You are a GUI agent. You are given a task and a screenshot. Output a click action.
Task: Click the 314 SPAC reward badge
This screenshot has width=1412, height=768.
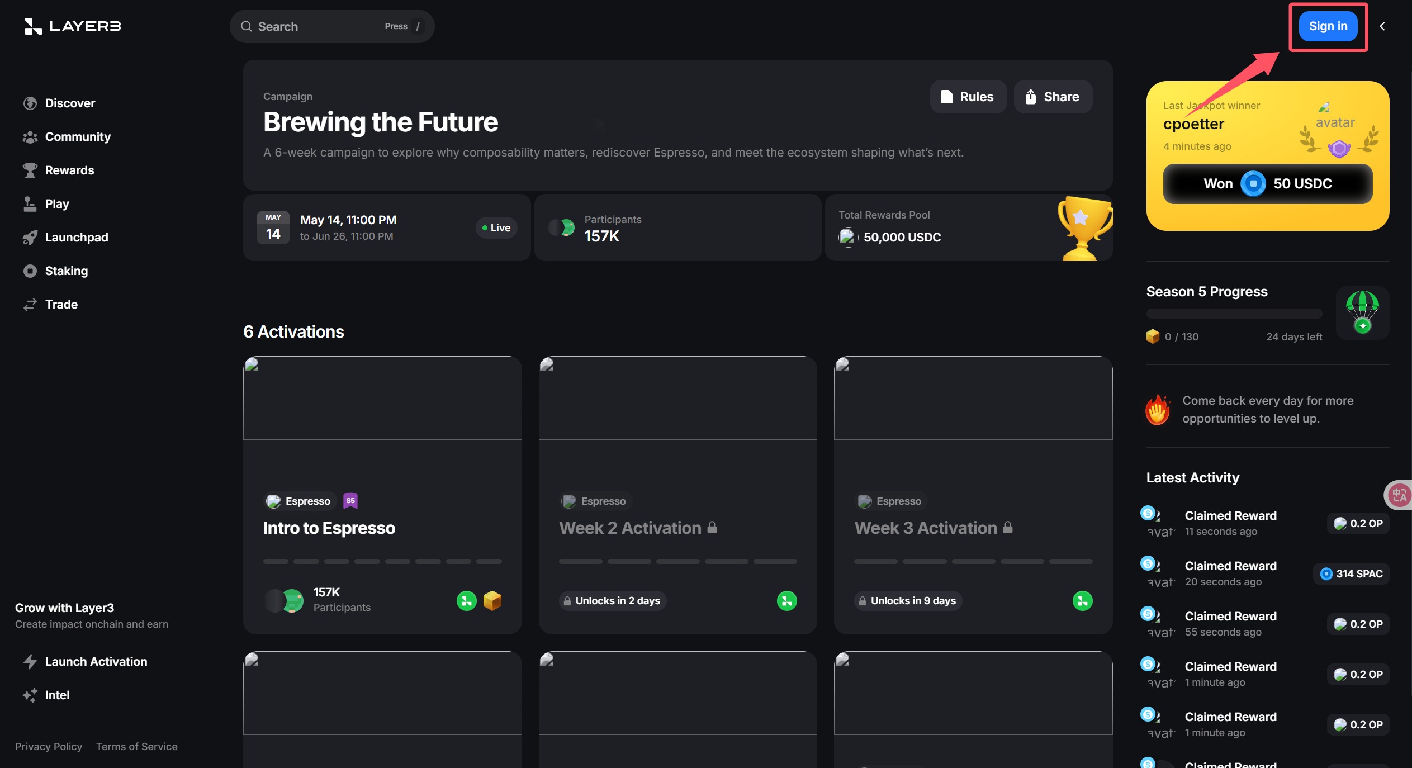[1351, 574]
